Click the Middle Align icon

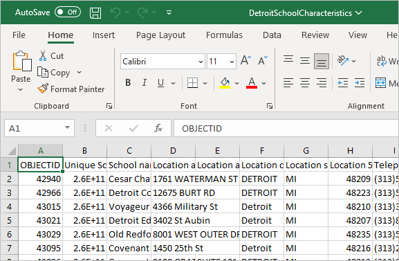pyautogui.click(x=304, y=61)
